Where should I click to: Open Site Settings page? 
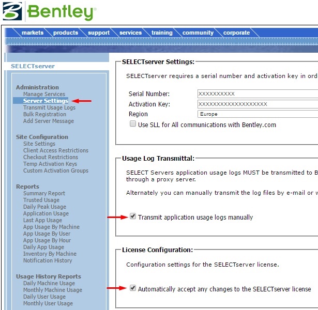coord(39,144)
